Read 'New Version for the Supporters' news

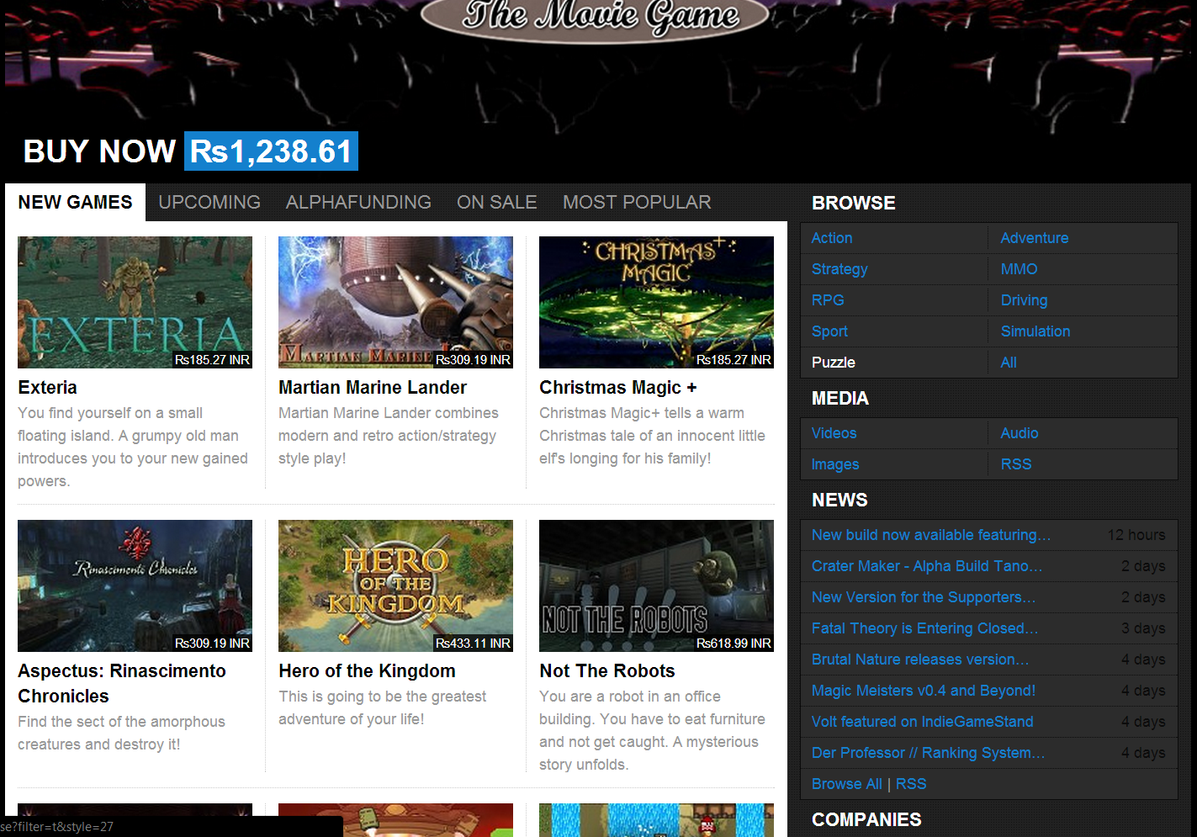pos(924,597)
